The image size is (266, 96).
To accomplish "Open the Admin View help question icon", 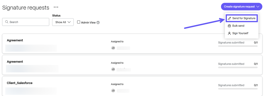I will [x=98, y=22].
